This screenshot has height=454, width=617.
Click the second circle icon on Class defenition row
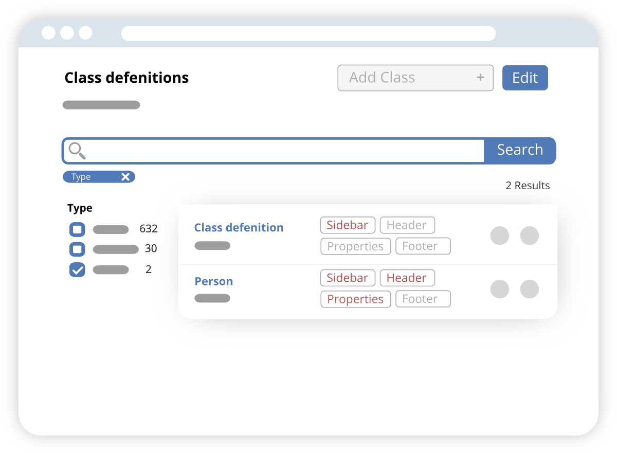click(x=530, y=235)
